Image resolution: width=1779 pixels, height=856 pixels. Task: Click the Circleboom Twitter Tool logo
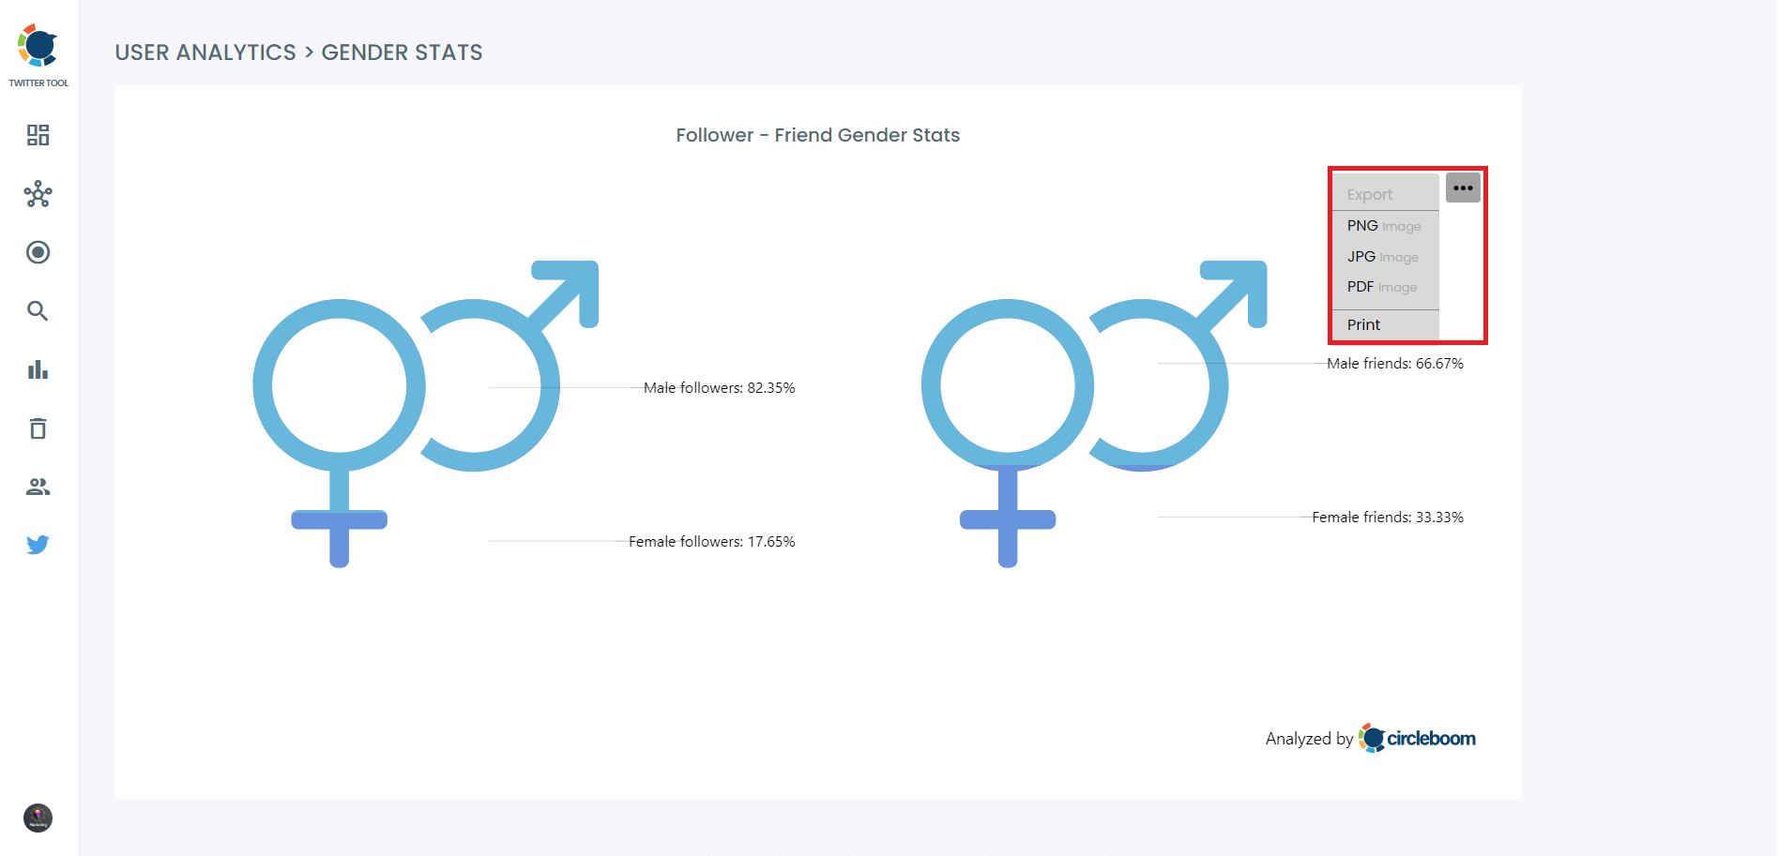point(38,44)
